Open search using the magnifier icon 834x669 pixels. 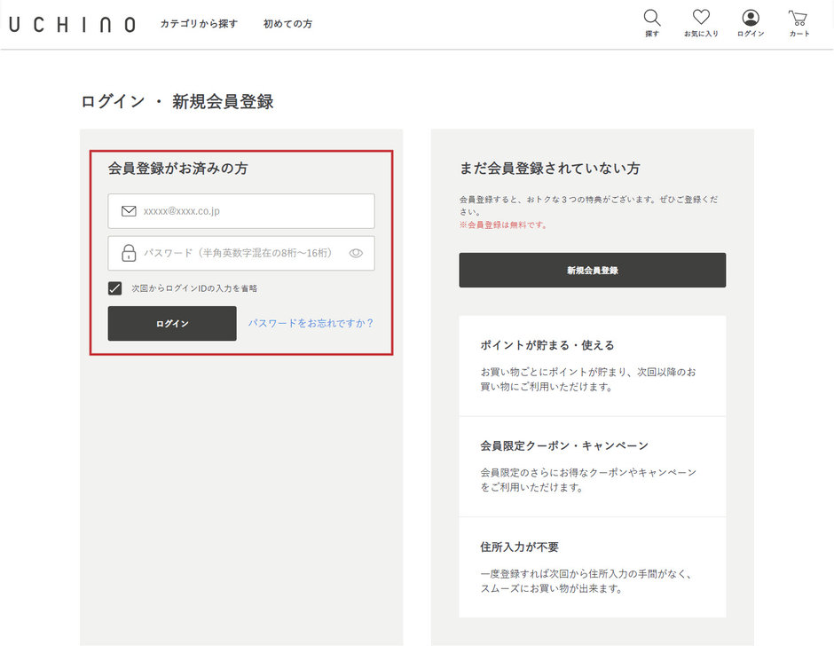click(x=651, y=17)
